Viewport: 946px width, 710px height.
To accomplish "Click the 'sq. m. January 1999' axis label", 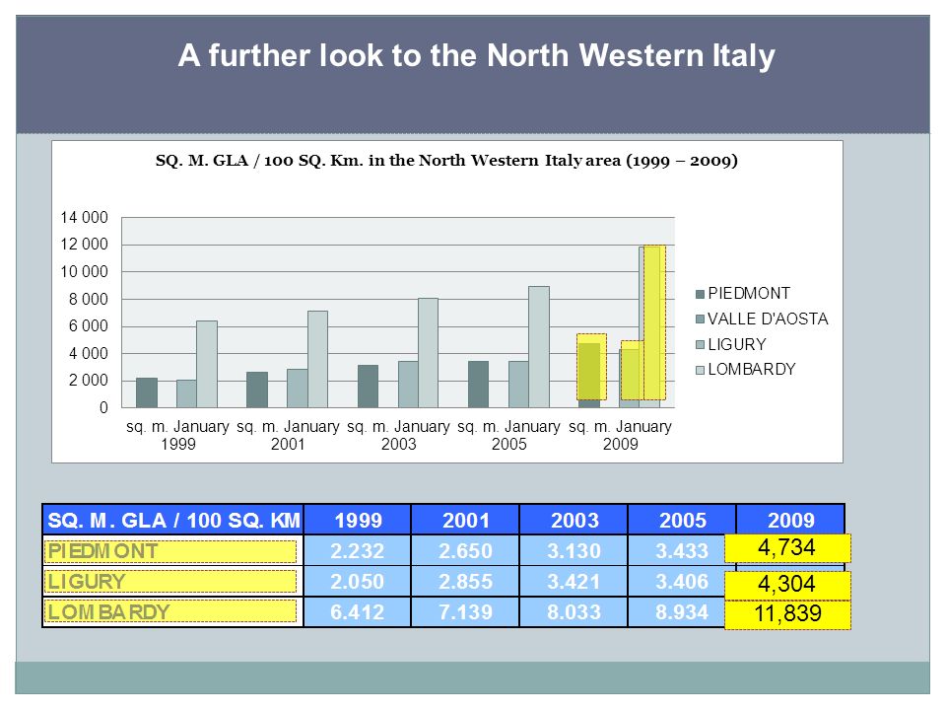I will point(177,435).
